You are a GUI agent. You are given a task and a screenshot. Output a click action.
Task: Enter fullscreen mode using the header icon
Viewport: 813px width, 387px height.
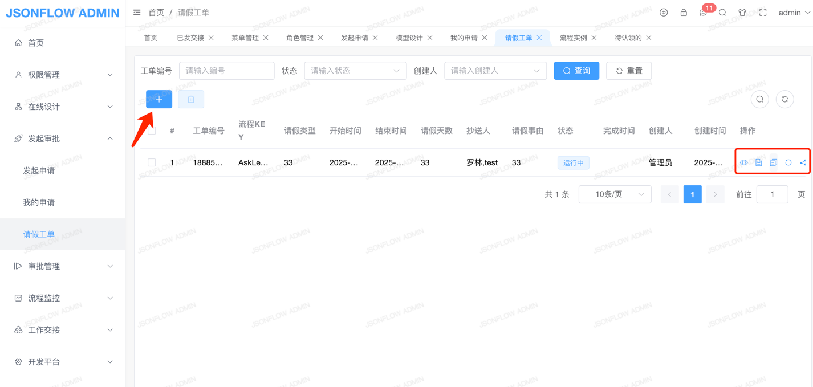(x=763, y=13)
